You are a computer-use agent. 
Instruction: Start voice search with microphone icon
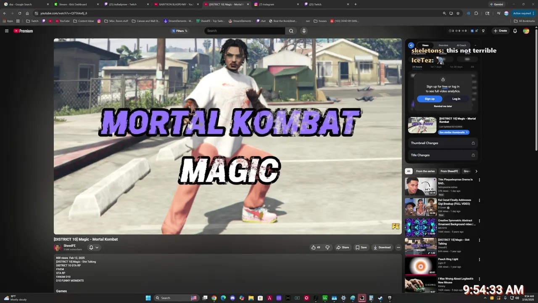(304, 31)
